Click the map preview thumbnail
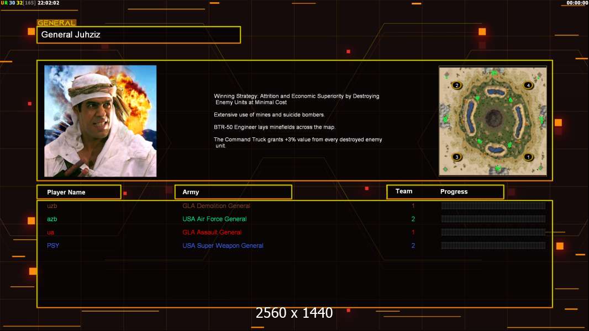 point(493,121)
